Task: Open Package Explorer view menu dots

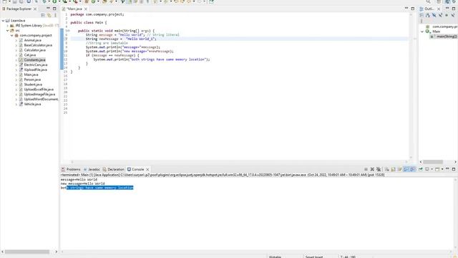Action: coord(56,15)
